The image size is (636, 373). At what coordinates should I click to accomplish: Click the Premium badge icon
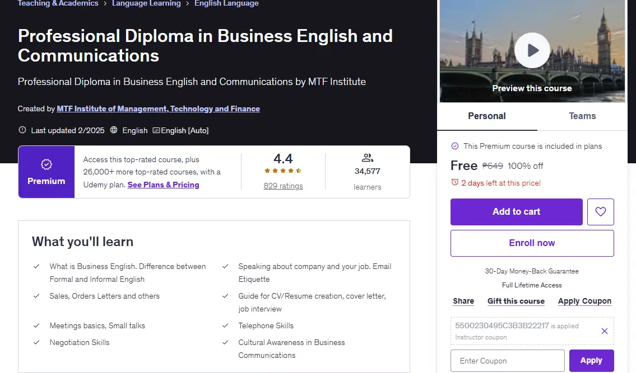[47, 164]
